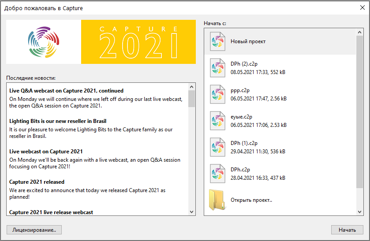Image resolution: width=370 pixels, height=241 pixels.
Task: Open headline Live webcast on Capture 2021
Action: click(46, 152)
